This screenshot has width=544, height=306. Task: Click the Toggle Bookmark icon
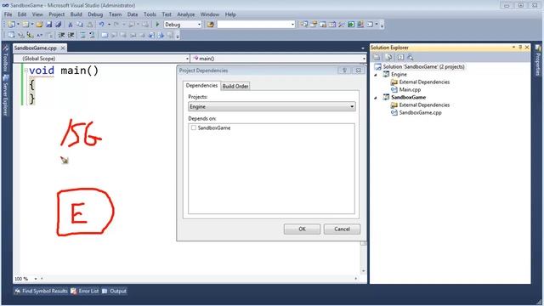105,35
